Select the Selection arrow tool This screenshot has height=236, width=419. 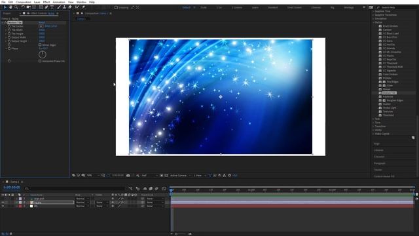click(5, 7)
